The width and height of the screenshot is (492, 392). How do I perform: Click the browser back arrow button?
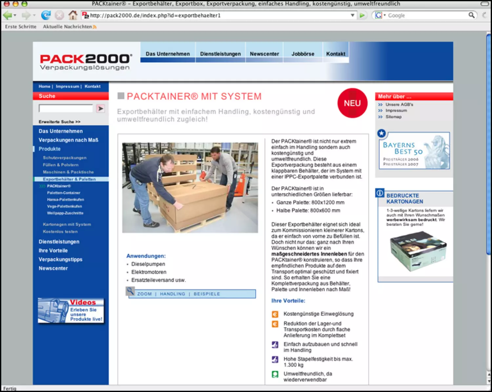pos(7,15)
